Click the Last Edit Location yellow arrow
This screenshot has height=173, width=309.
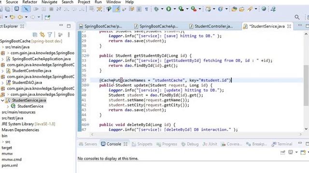coord(13,17)
